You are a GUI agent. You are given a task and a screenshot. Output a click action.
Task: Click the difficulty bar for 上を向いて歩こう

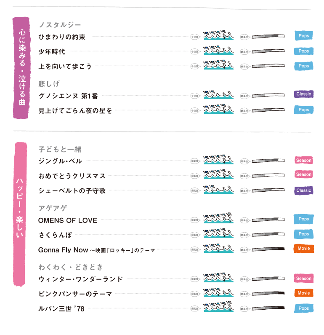click(268, 66)
